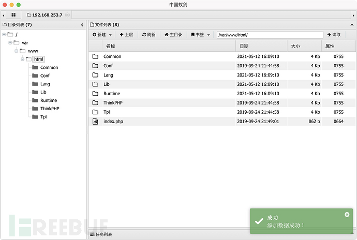Image resolution: width=357 pixels, height=240 pixels.
Task: Sort by 日期 column header
Action: [261, 46]
